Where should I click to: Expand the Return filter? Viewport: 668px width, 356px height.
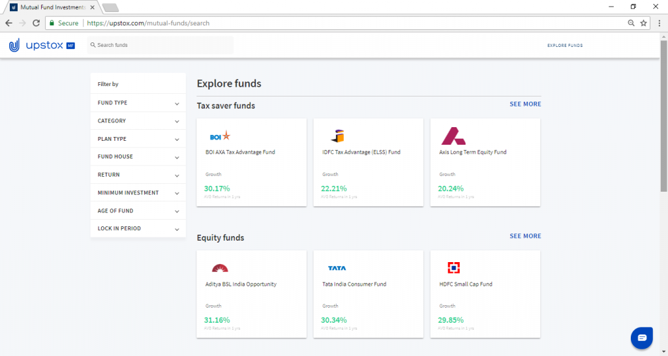(x=138, y=175)
